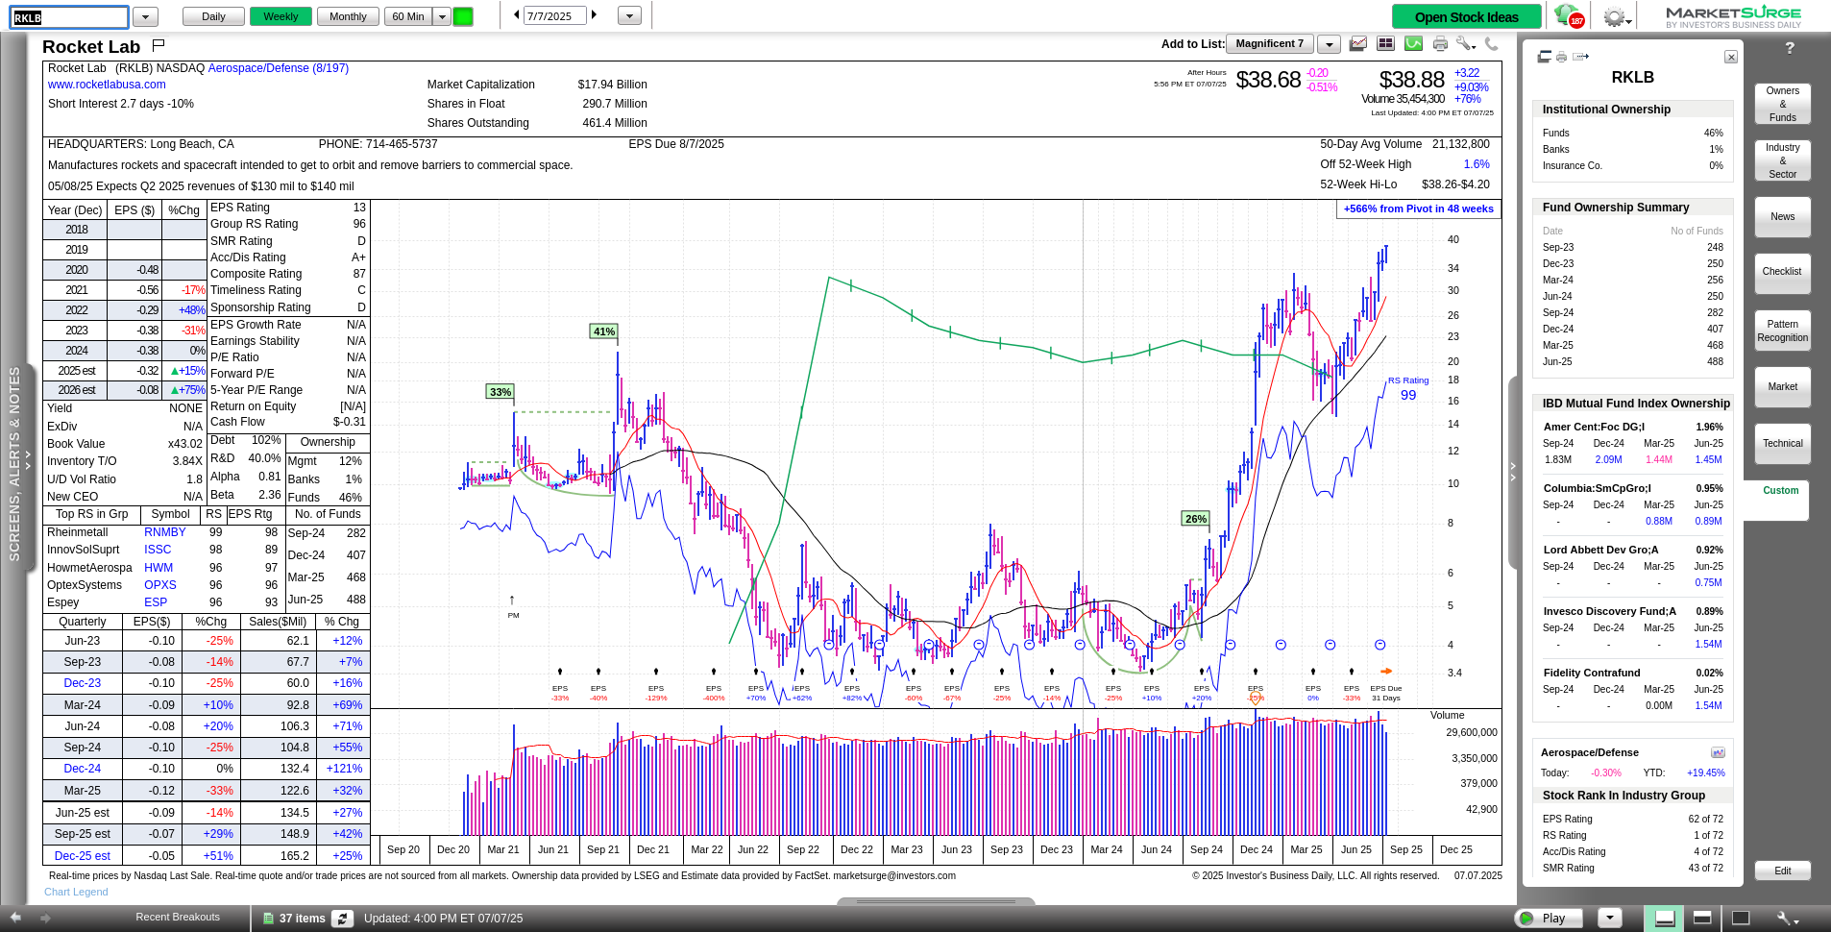Screen dimensions: 1831x932
Task: Open the Play speed dropdown
Action: (x=1610, y=918)
